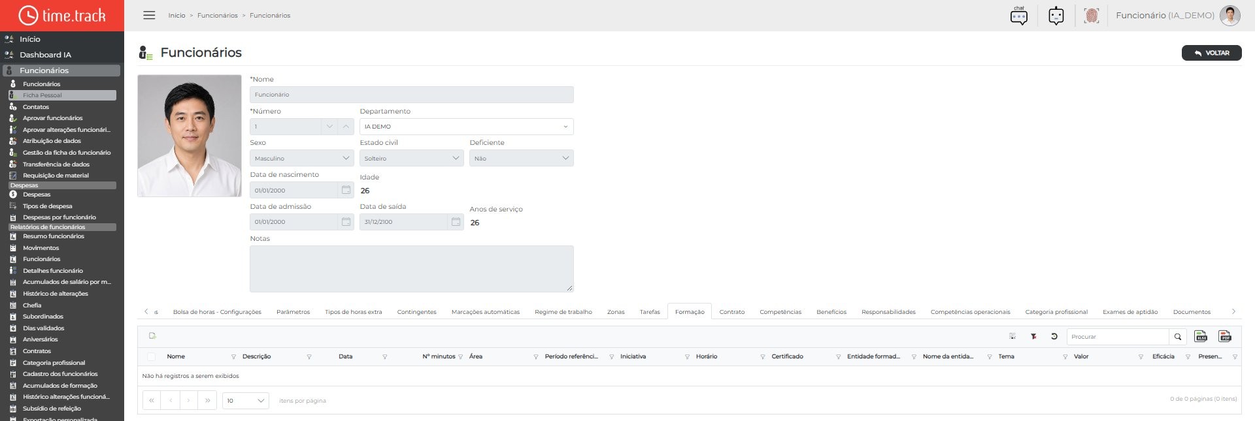Open the items per page dropdown
This screenshot has height=421, width=1255.
click(246, 400)
